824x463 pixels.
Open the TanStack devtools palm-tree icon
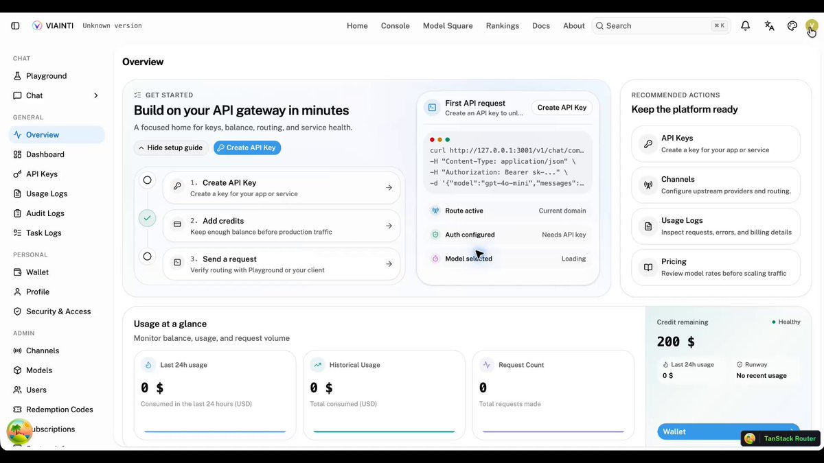point(19,431)
